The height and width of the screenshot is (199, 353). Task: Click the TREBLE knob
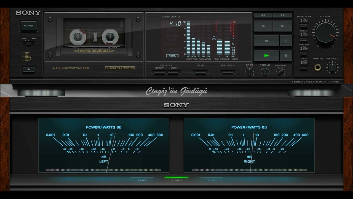pyautogui.click(x=265, y=71)
